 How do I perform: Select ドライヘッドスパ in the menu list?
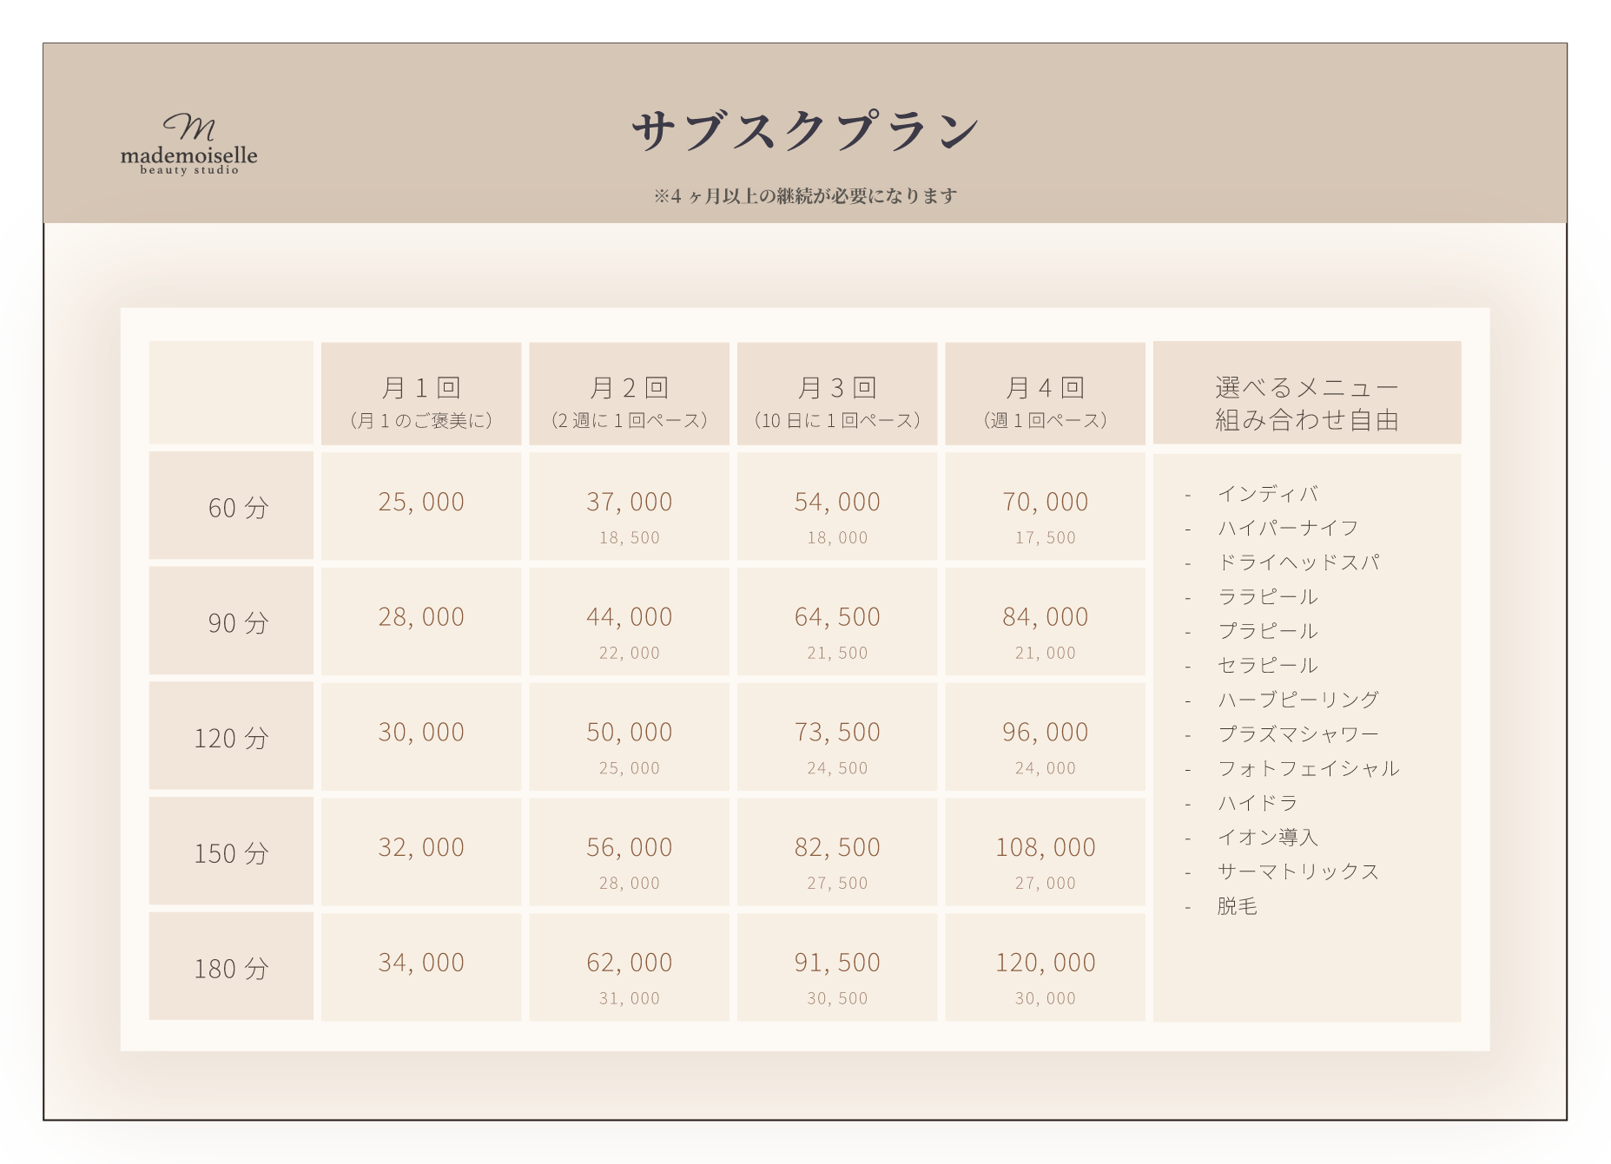click(x=1297, y=562)
